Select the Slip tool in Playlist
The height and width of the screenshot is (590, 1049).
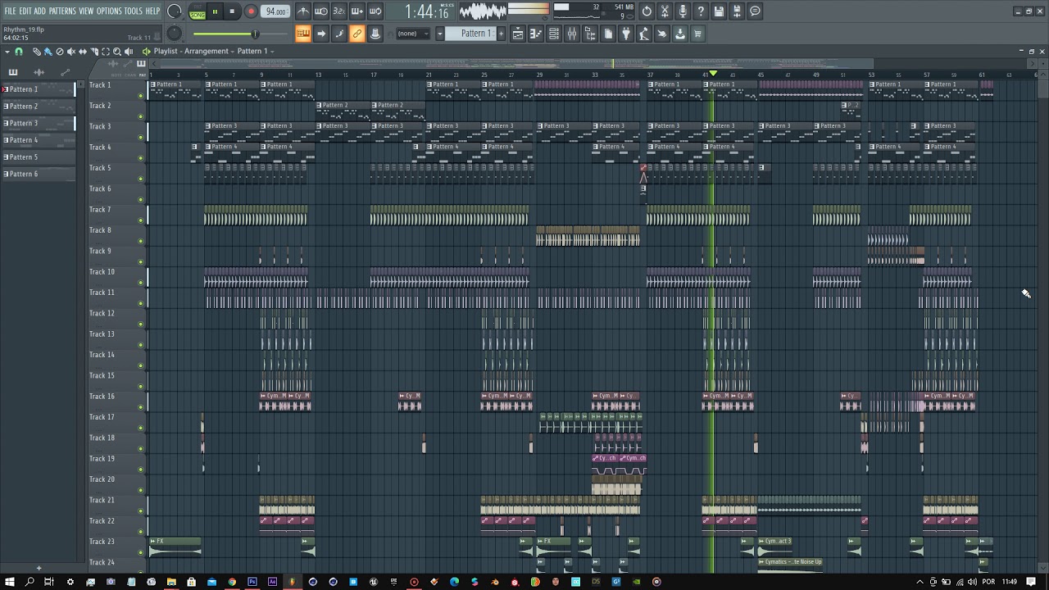point(83,52)
